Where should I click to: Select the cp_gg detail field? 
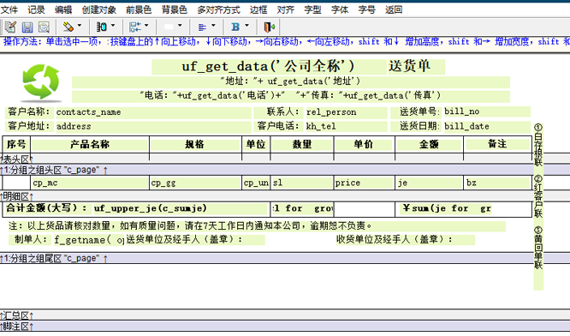tap(195, 183)
